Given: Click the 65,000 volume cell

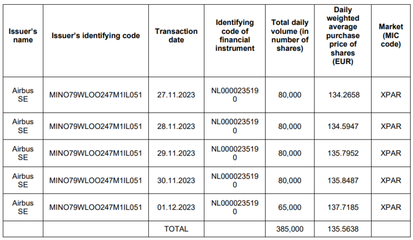Looking at the screenshot, I should tap(290, 208).
